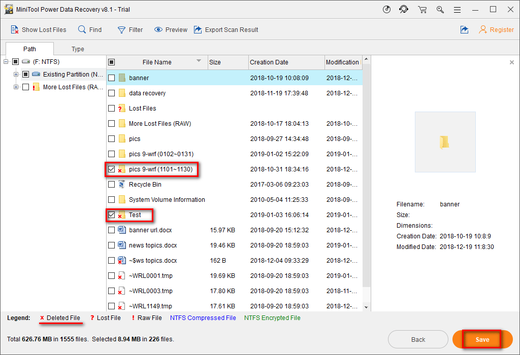Tick the news topics.docx checkbox
520x355 pixels.
[x=111, y=245]
